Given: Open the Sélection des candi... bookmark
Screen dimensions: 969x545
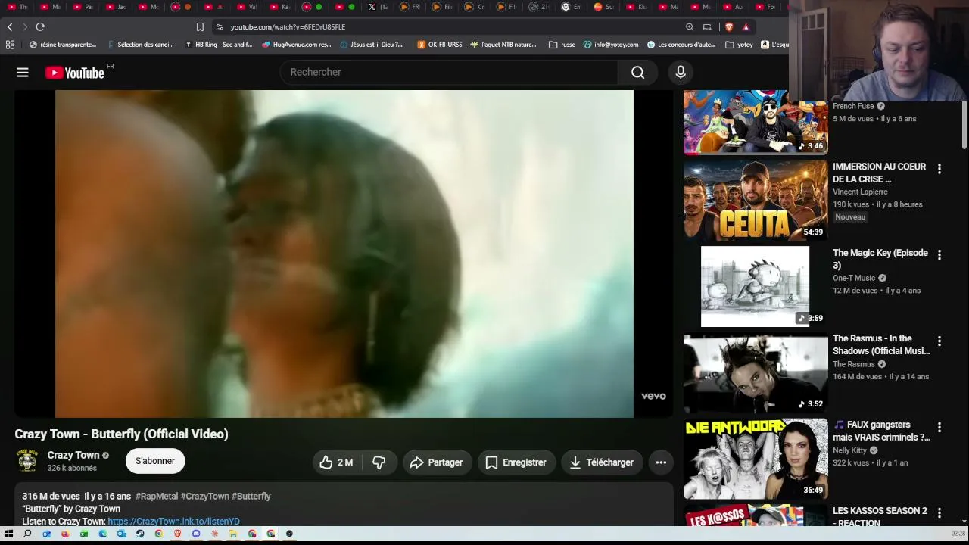Looking at the screenshot, I should point(141,45).
